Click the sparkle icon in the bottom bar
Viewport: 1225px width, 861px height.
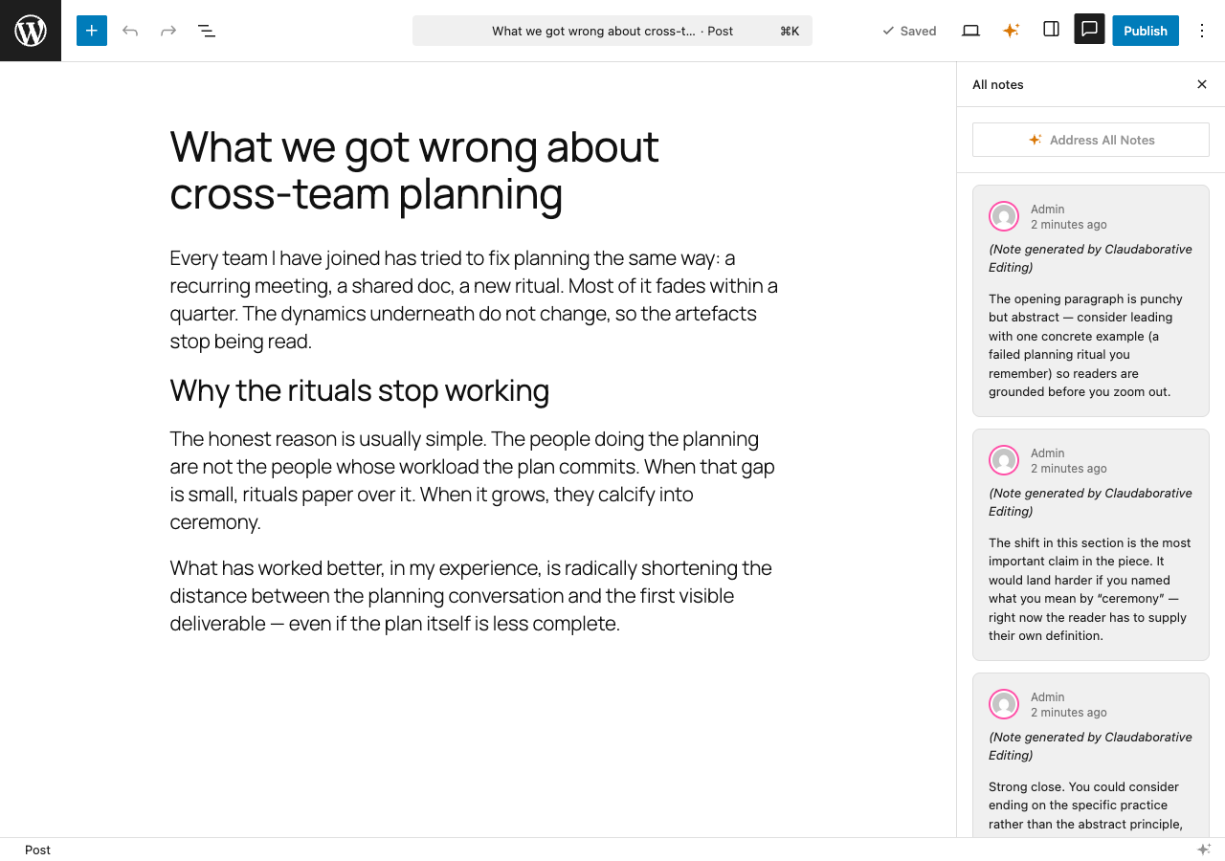(1205, 849)
